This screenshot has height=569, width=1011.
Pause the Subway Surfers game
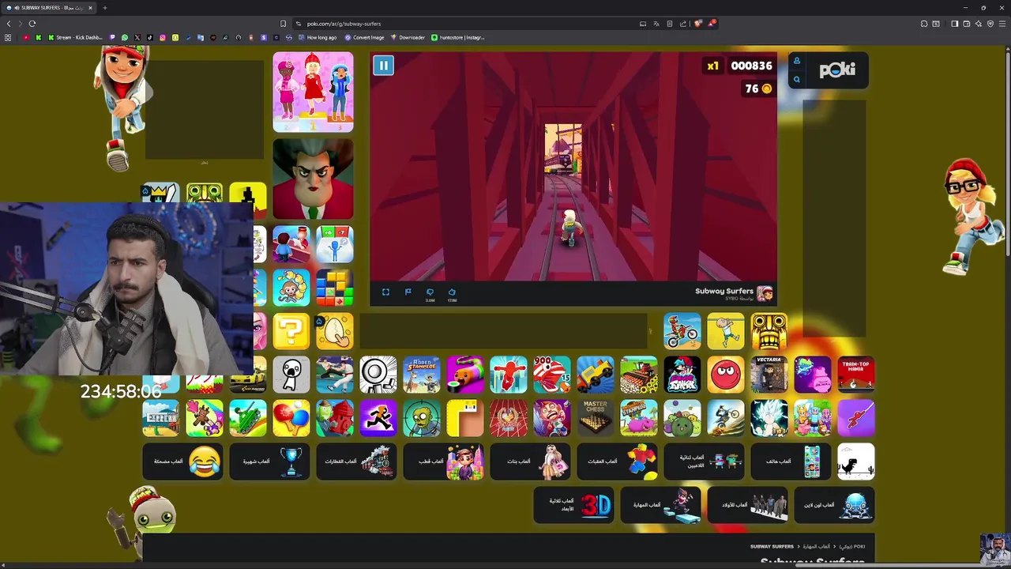383,66
